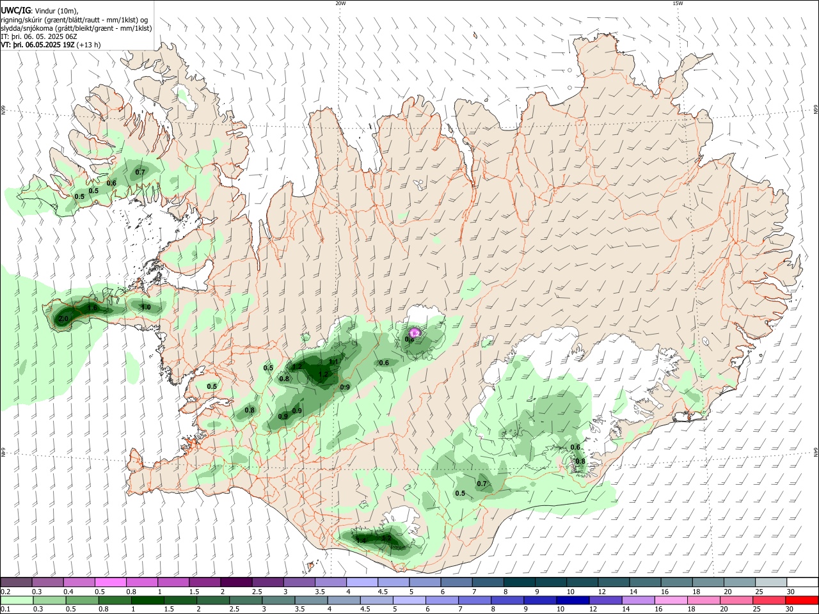Click the bright pink 0.5 swatch on the snow scale
The image size is (819, 614).
110,582
